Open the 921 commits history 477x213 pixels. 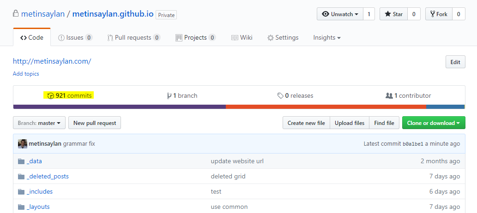[69, 96]
